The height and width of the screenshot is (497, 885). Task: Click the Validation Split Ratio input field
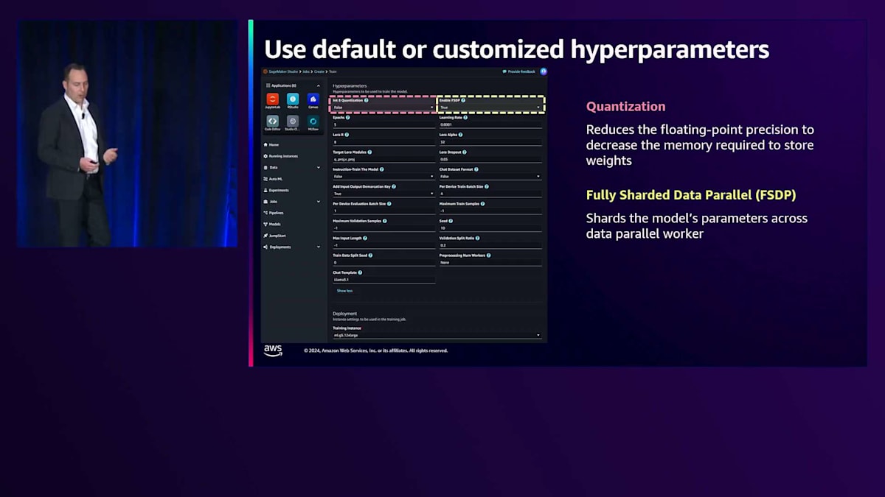point(490,245)
